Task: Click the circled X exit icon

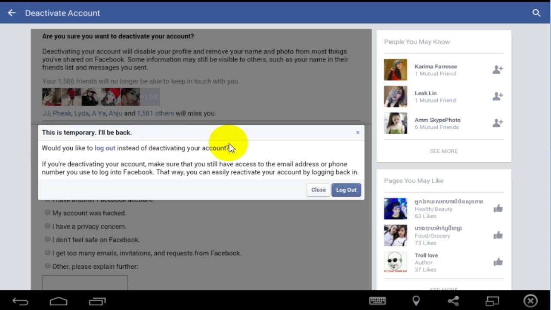Action: pyautogui.click(x=531, y=301)
